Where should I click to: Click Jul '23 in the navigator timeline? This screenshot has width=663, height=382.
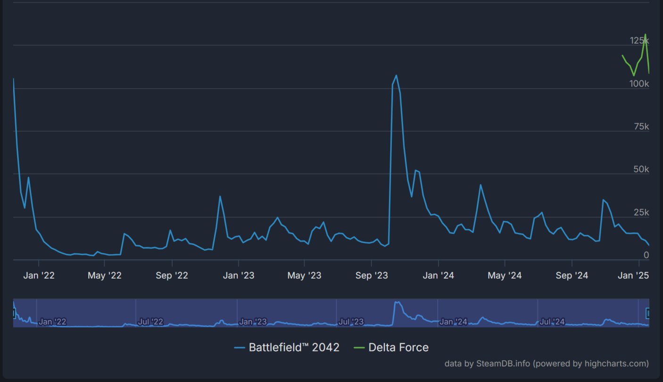351,322
